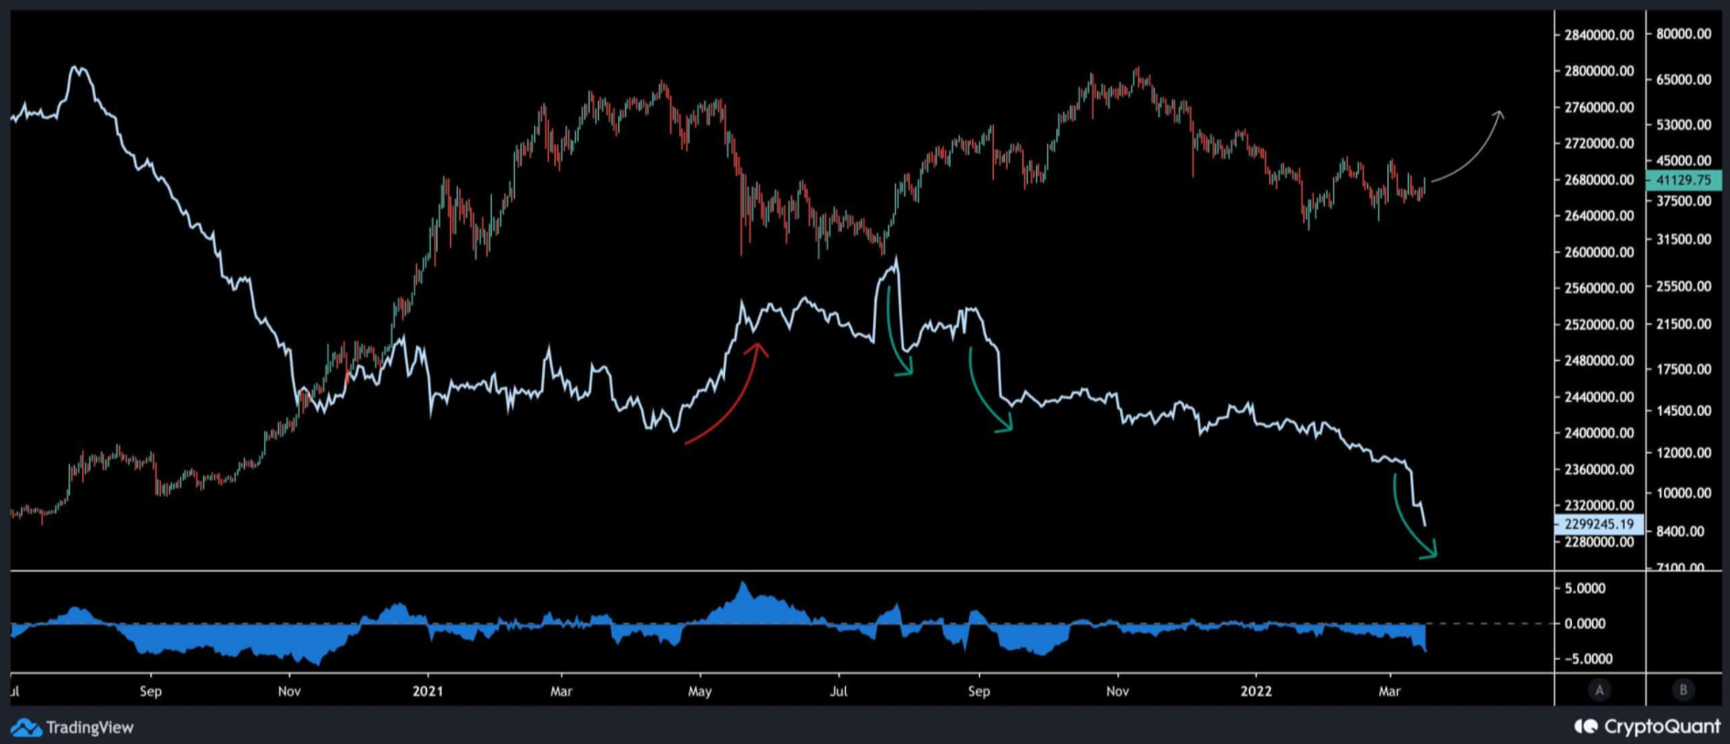Click the 2800000.00 reserve axis label
The image size is (1730, 744).
click(x=1598, y=70)
